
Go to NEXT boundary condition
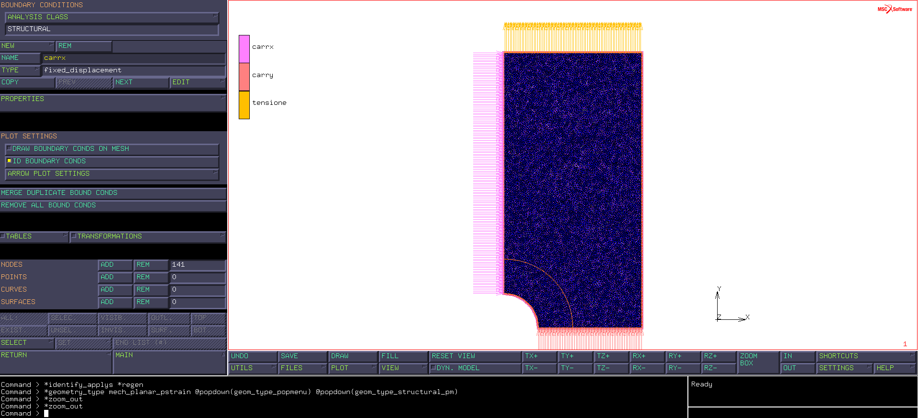coord(141,82)
